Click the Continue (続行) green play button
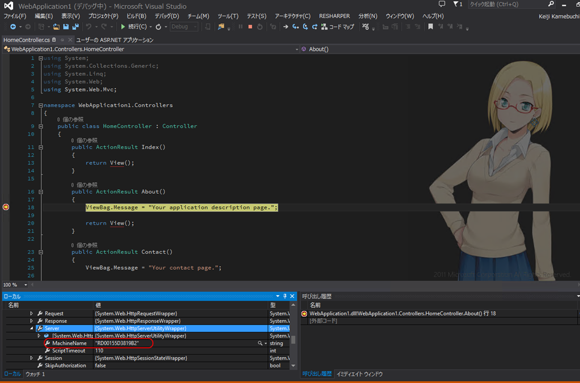This screenshot has width=580, height=383. click(123, 27)
